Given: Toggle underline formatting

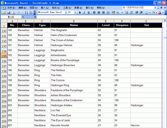Looking at the screenshot, I should [89, 12].
